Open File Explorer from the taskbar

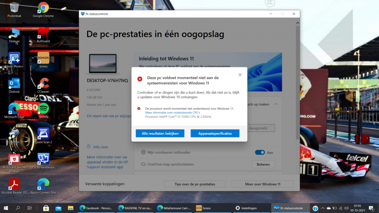[x=70, y=208]
